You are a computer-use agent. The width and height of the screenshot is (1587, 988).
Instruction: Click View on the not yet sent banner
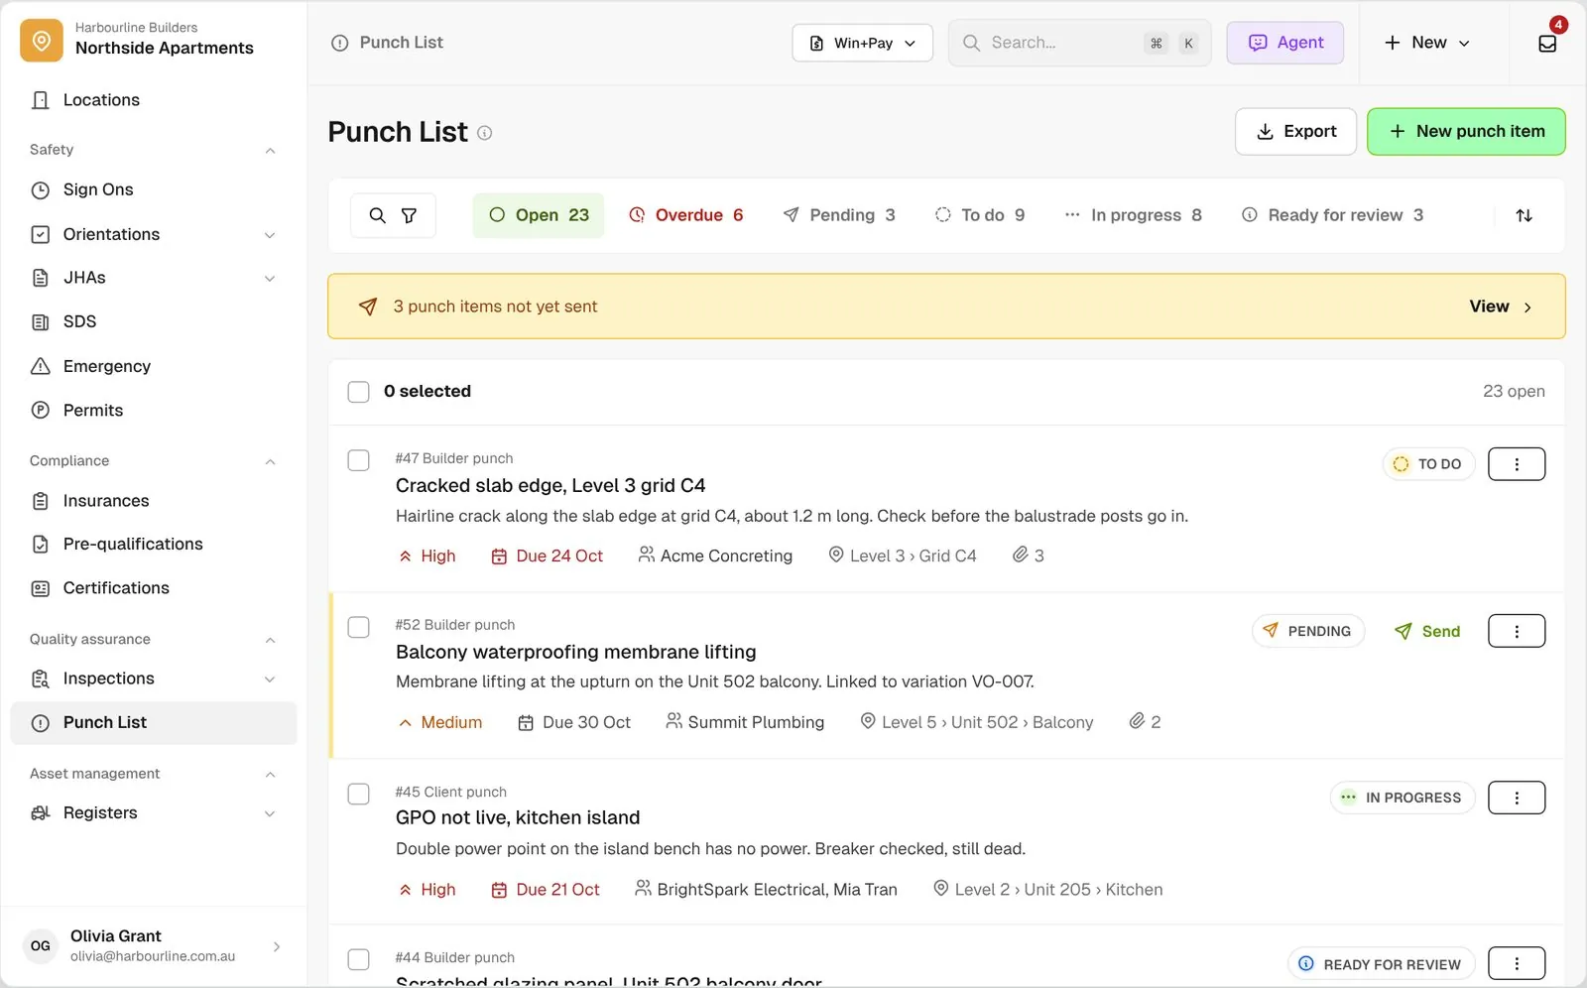pos(1501,307)
